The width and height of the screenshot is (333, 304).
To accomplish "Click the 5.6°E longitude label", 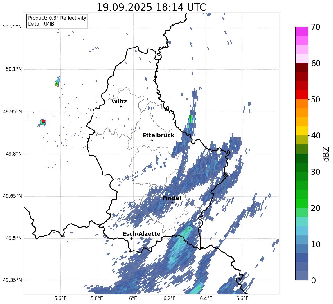I will (x=60, y=298).
